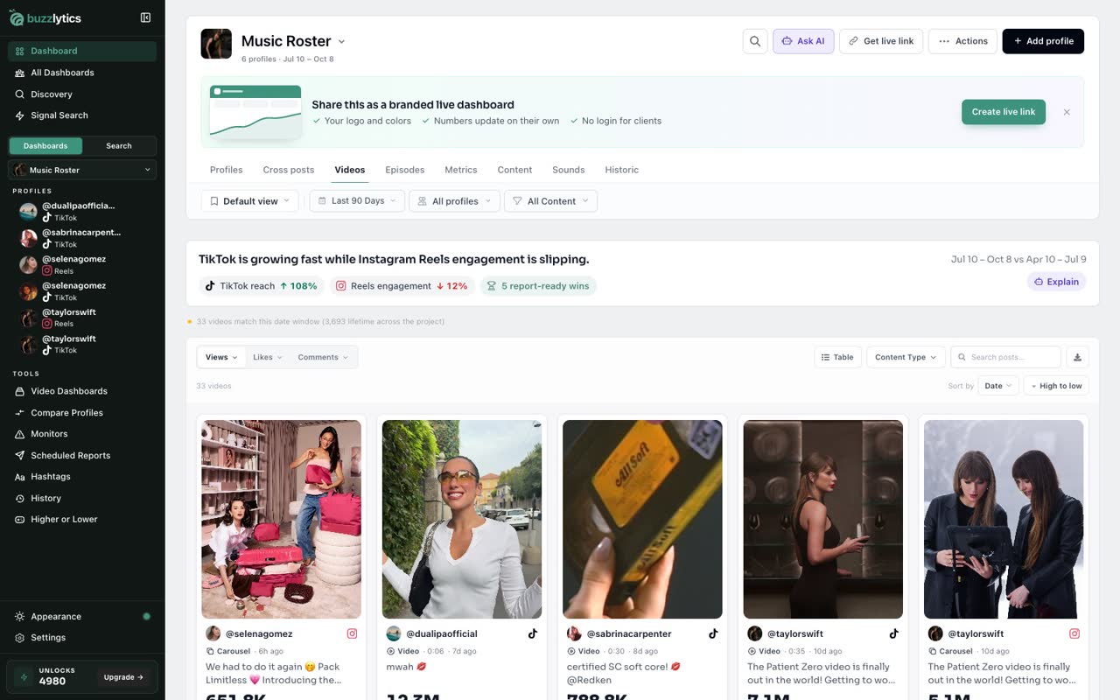1120x700 pixels.
Task: Open the sidebar Music Roster selector
Action: coord(82,170)
